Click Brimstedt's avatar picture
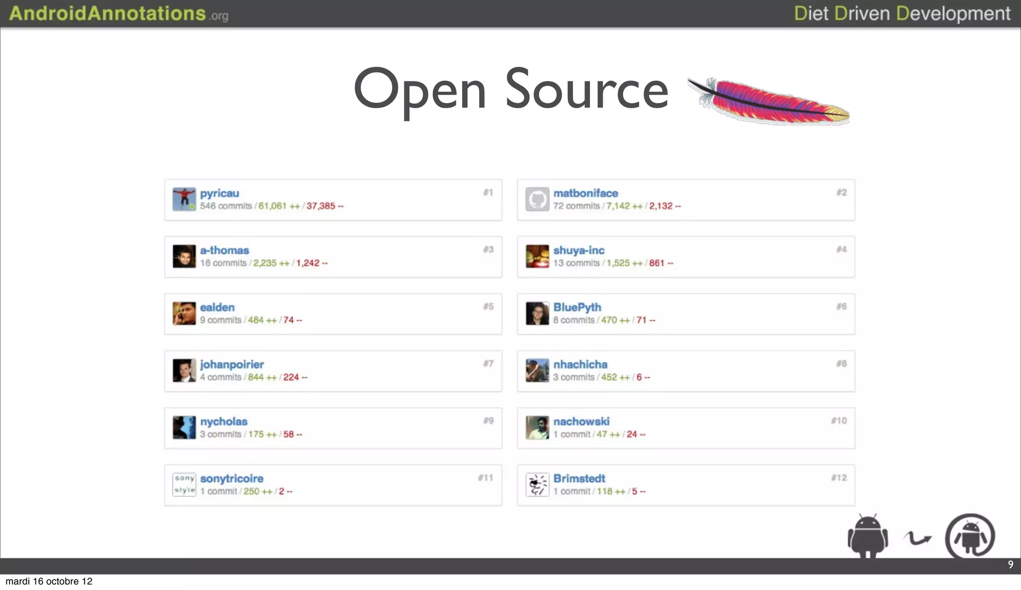Viewport: 1021px width, 590px height. 537,484
